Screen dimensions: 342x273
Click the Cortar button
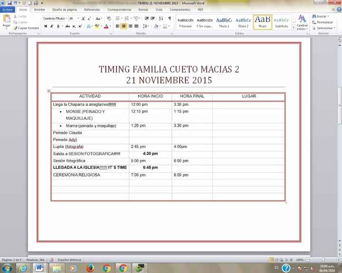(x=20, y=16)
